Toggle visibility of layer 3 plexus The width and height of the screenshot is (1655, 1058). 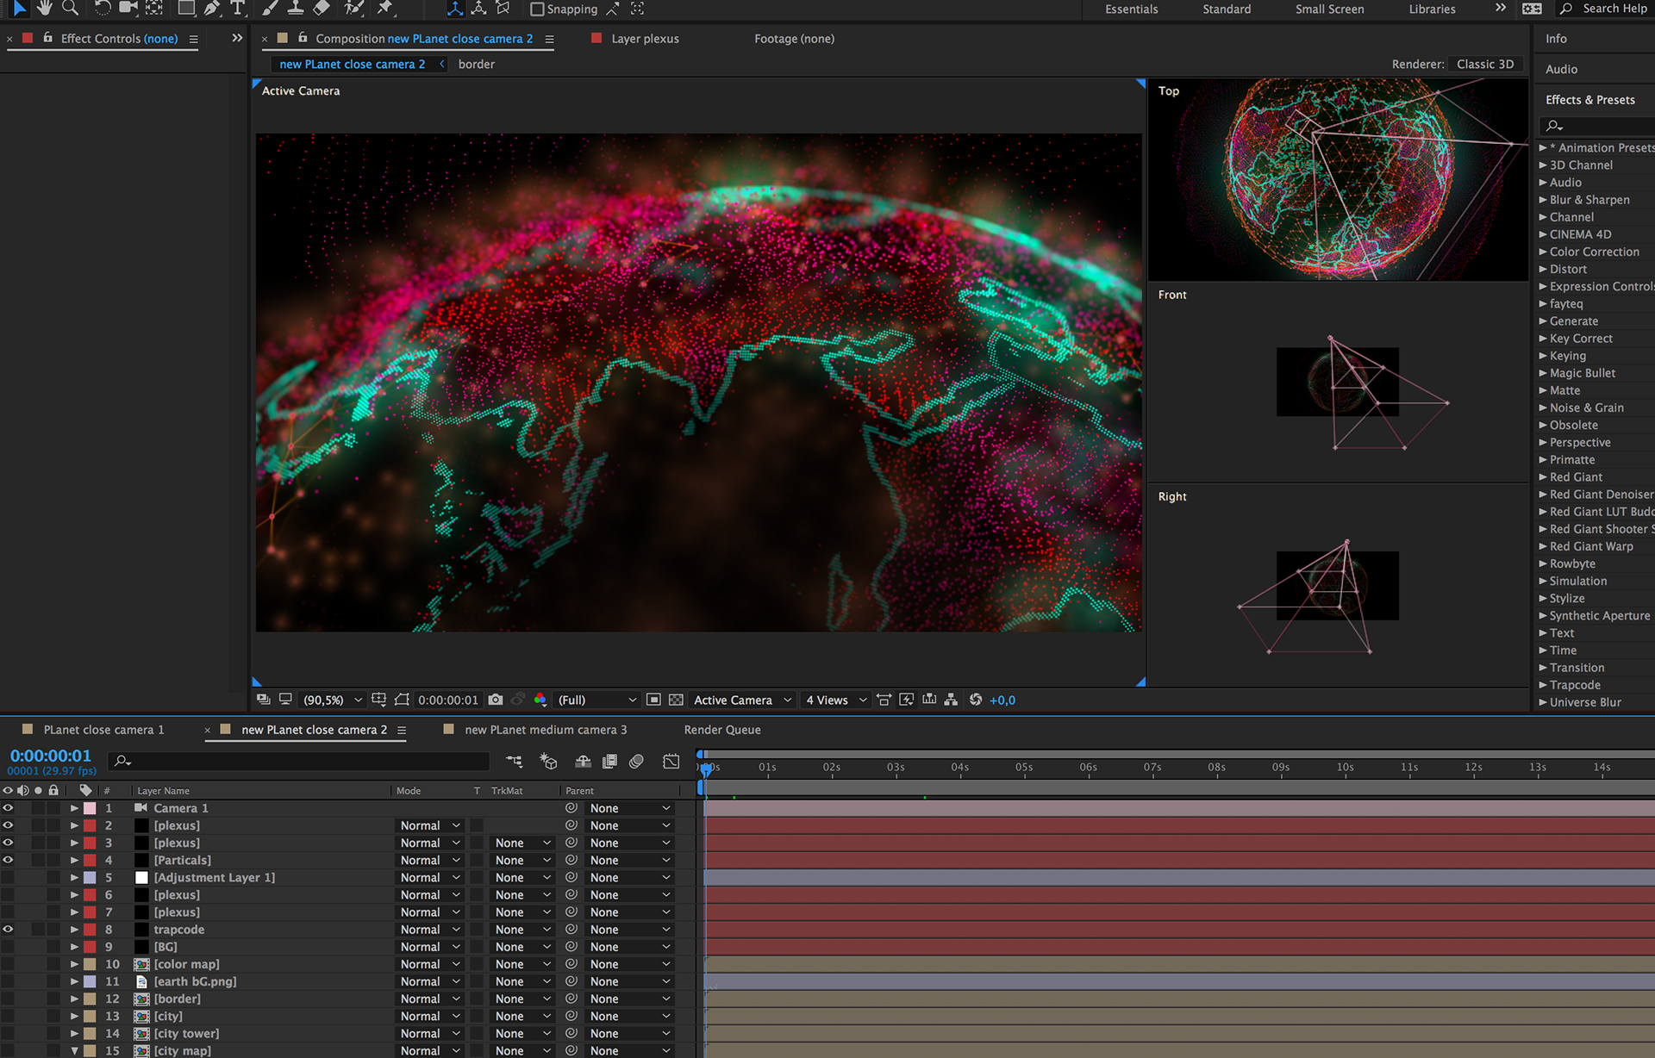(x=8, y=843)
